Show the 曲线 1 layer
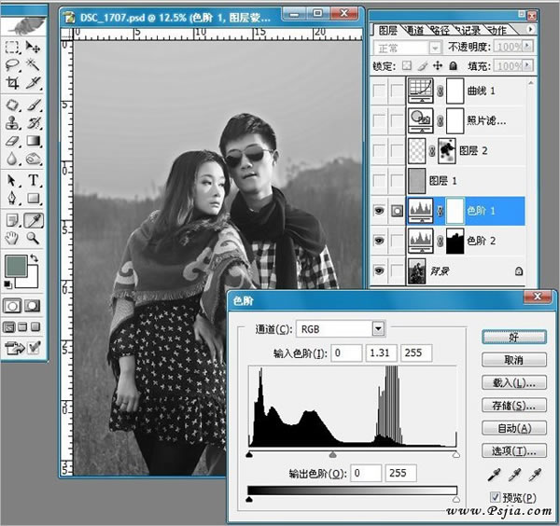Viewport: 560px width, 526px height. click(x=378, y=90)
